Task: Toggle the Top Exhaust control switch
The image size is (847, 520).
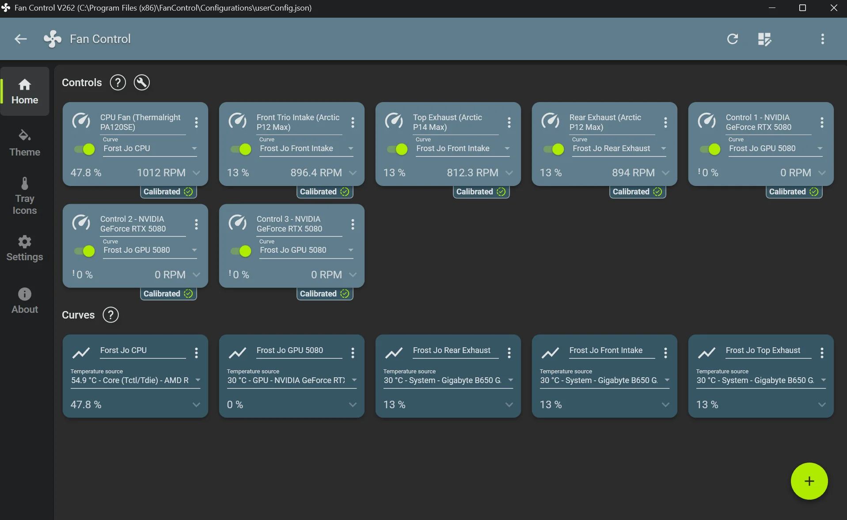Action: point(398,149)
